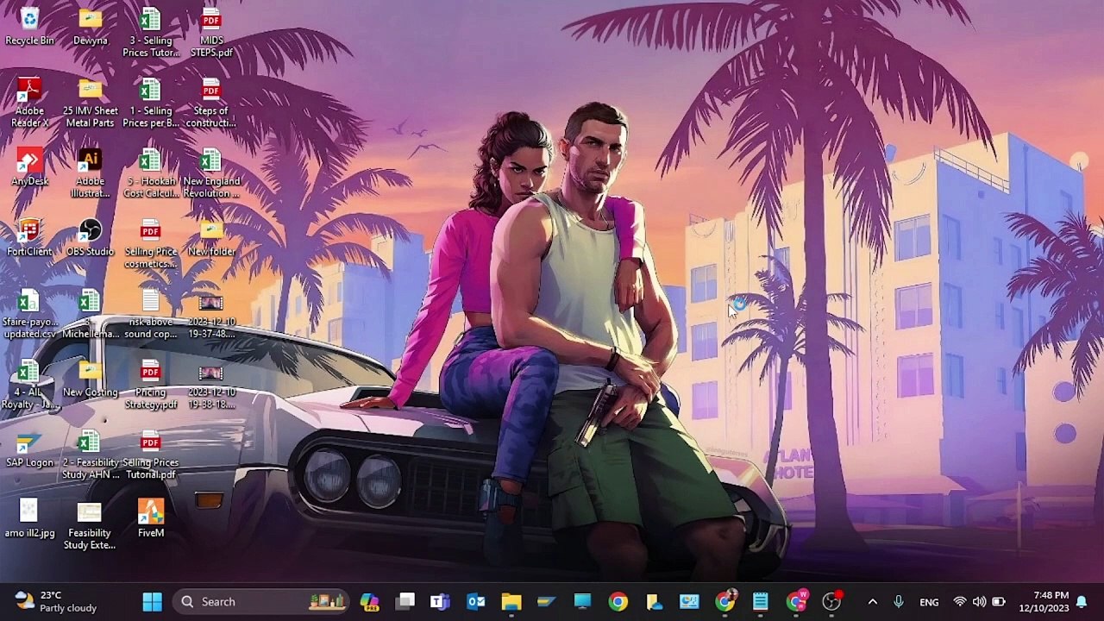Open Outlook from the taskbar
Screen dimensions: 1104x621
click(476, 601)
